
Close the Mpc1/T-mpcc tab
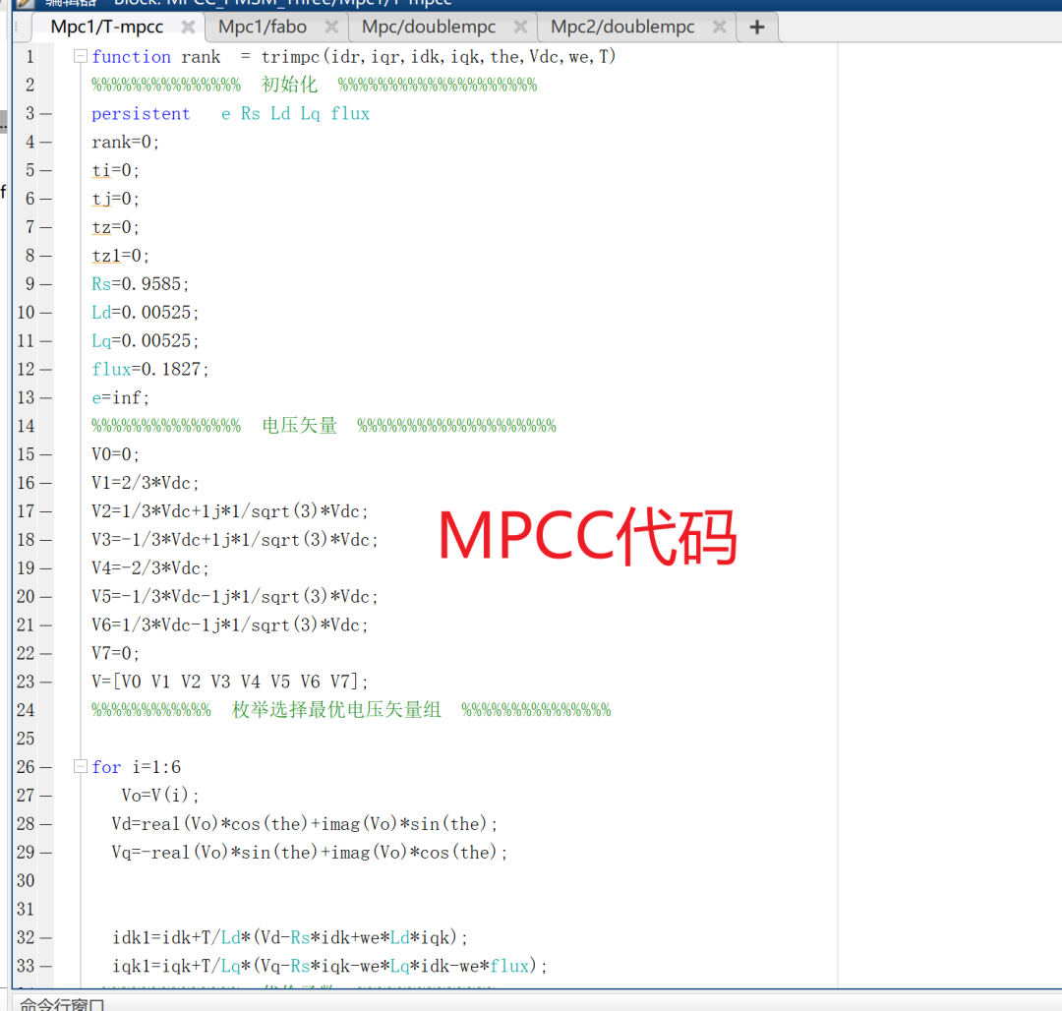tap(188, 28)
